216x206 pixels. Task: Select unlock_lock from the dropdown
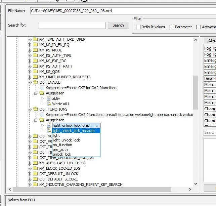tap(76, 154)
